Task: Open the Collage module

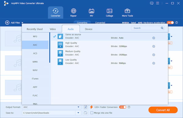Action: pyautogui.click(x=109, y=12)
